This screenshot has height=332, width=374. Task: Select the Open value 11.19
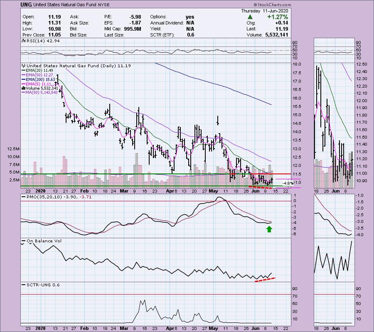tap(54, 17)
